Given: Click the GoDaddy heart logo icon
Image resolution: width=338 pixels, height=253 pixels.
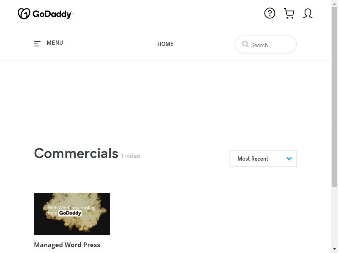Looking at the screenshot, I should point(24,14).
